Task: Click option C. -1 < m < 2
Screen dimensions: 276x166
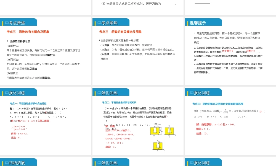Action: click(57, 117)
